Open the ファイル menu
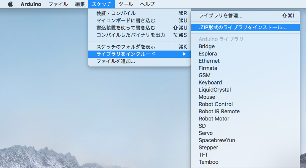The width and height of the screenshot is (306, 168). tap(58, 4)
